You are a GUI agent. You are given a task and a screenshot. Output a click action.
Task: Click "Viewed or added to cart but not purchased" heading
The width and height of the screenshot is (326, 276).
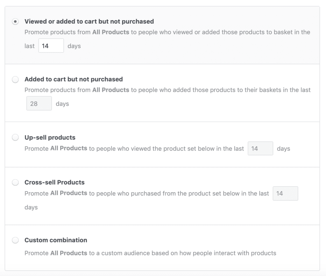pos(89,22)
